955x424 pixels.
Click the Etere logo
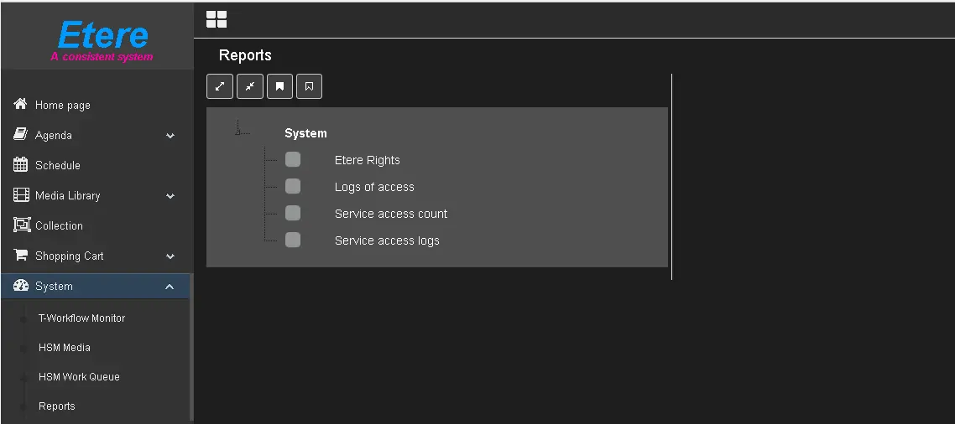tap(102, 39)
